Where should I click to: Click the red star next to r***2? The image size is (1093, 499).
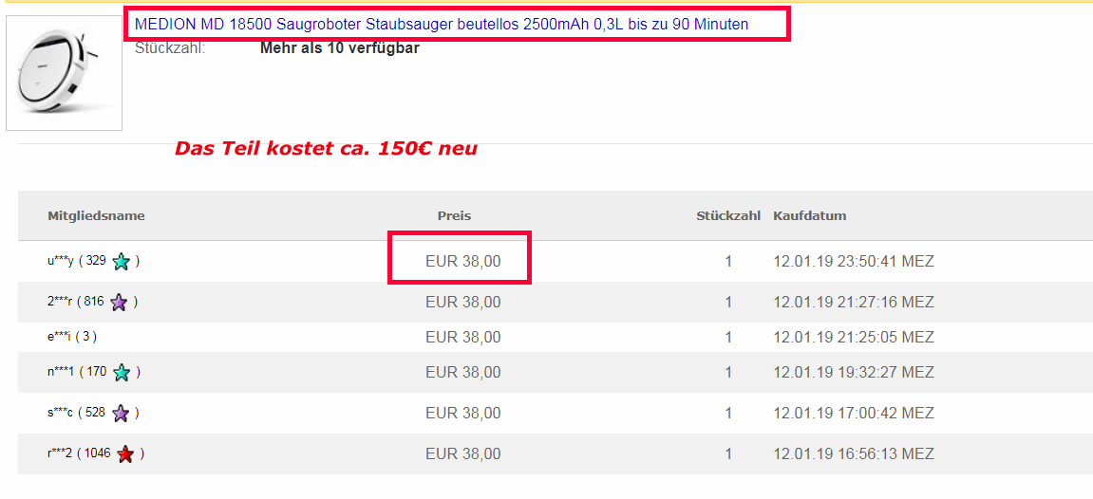125,454
